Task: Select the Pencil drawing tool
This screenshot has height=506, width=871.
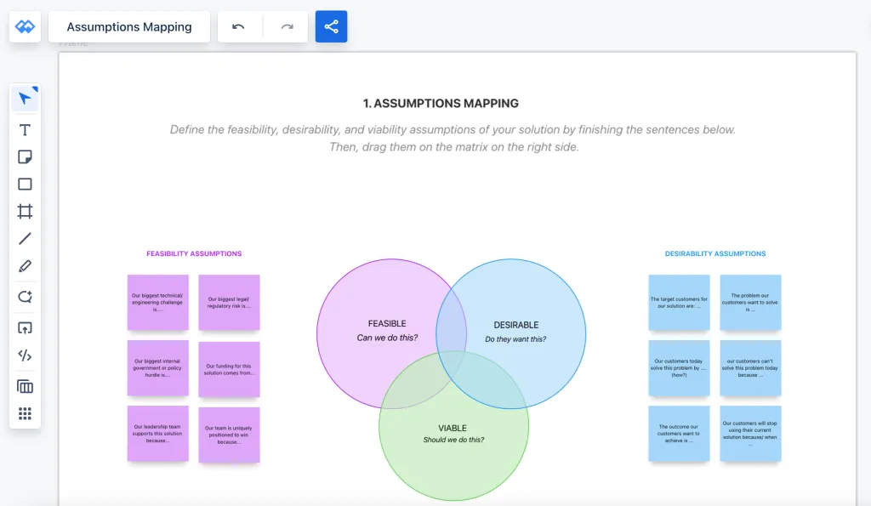Action: coord(25,266)
